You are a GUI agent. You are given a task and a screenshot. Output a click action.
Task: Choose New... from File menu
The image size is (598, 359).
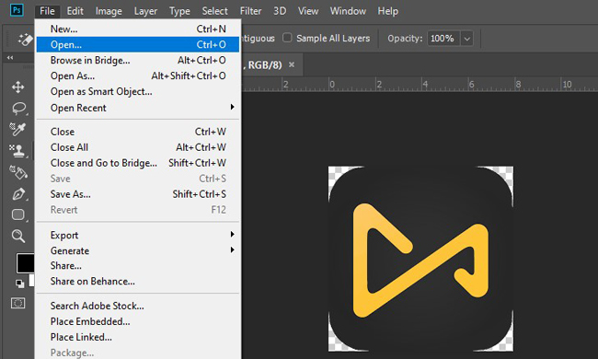coord(138,29)
